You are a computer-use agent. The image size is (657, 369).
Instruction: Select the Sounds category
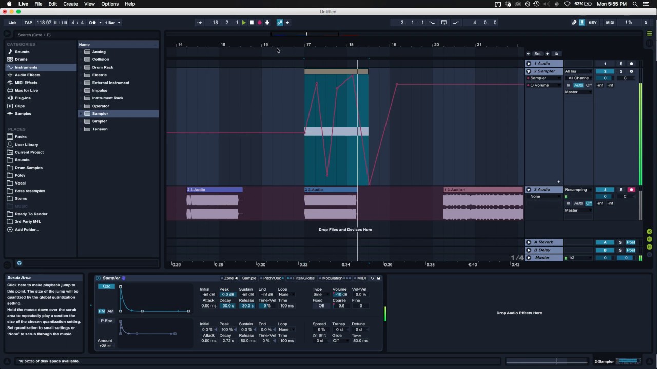pyautogui.click(x=22, y=52)
